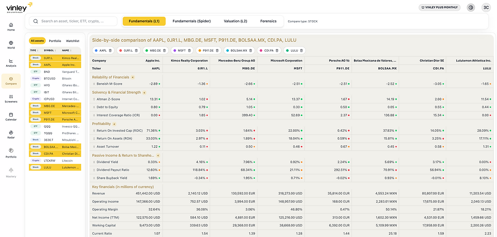The image size is (497, 237).
Task: Click the BOLSAA.MX comparison chip
Action: (239, 50)
